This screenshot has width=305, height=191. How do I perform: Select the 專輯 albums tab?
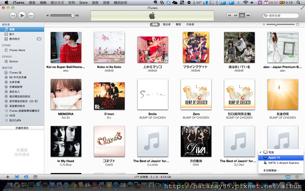pyautogui.click(x=155, y=24)
